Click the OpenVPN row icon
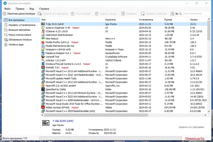213x142 pixels. click(x=43, y=86)
